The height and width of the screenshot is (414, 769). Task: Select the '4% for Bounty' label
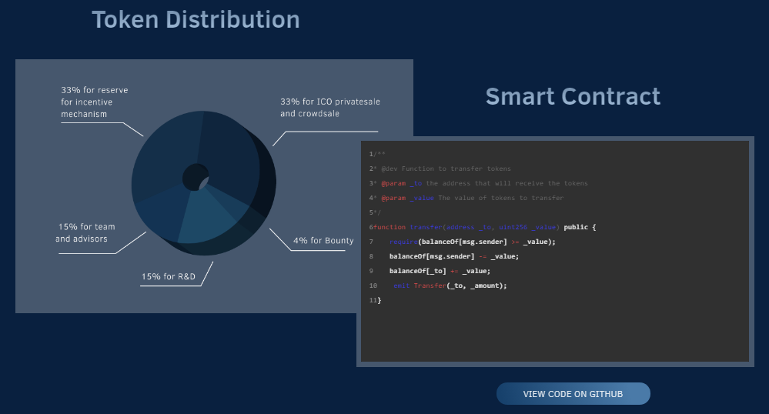coord(323,240)
